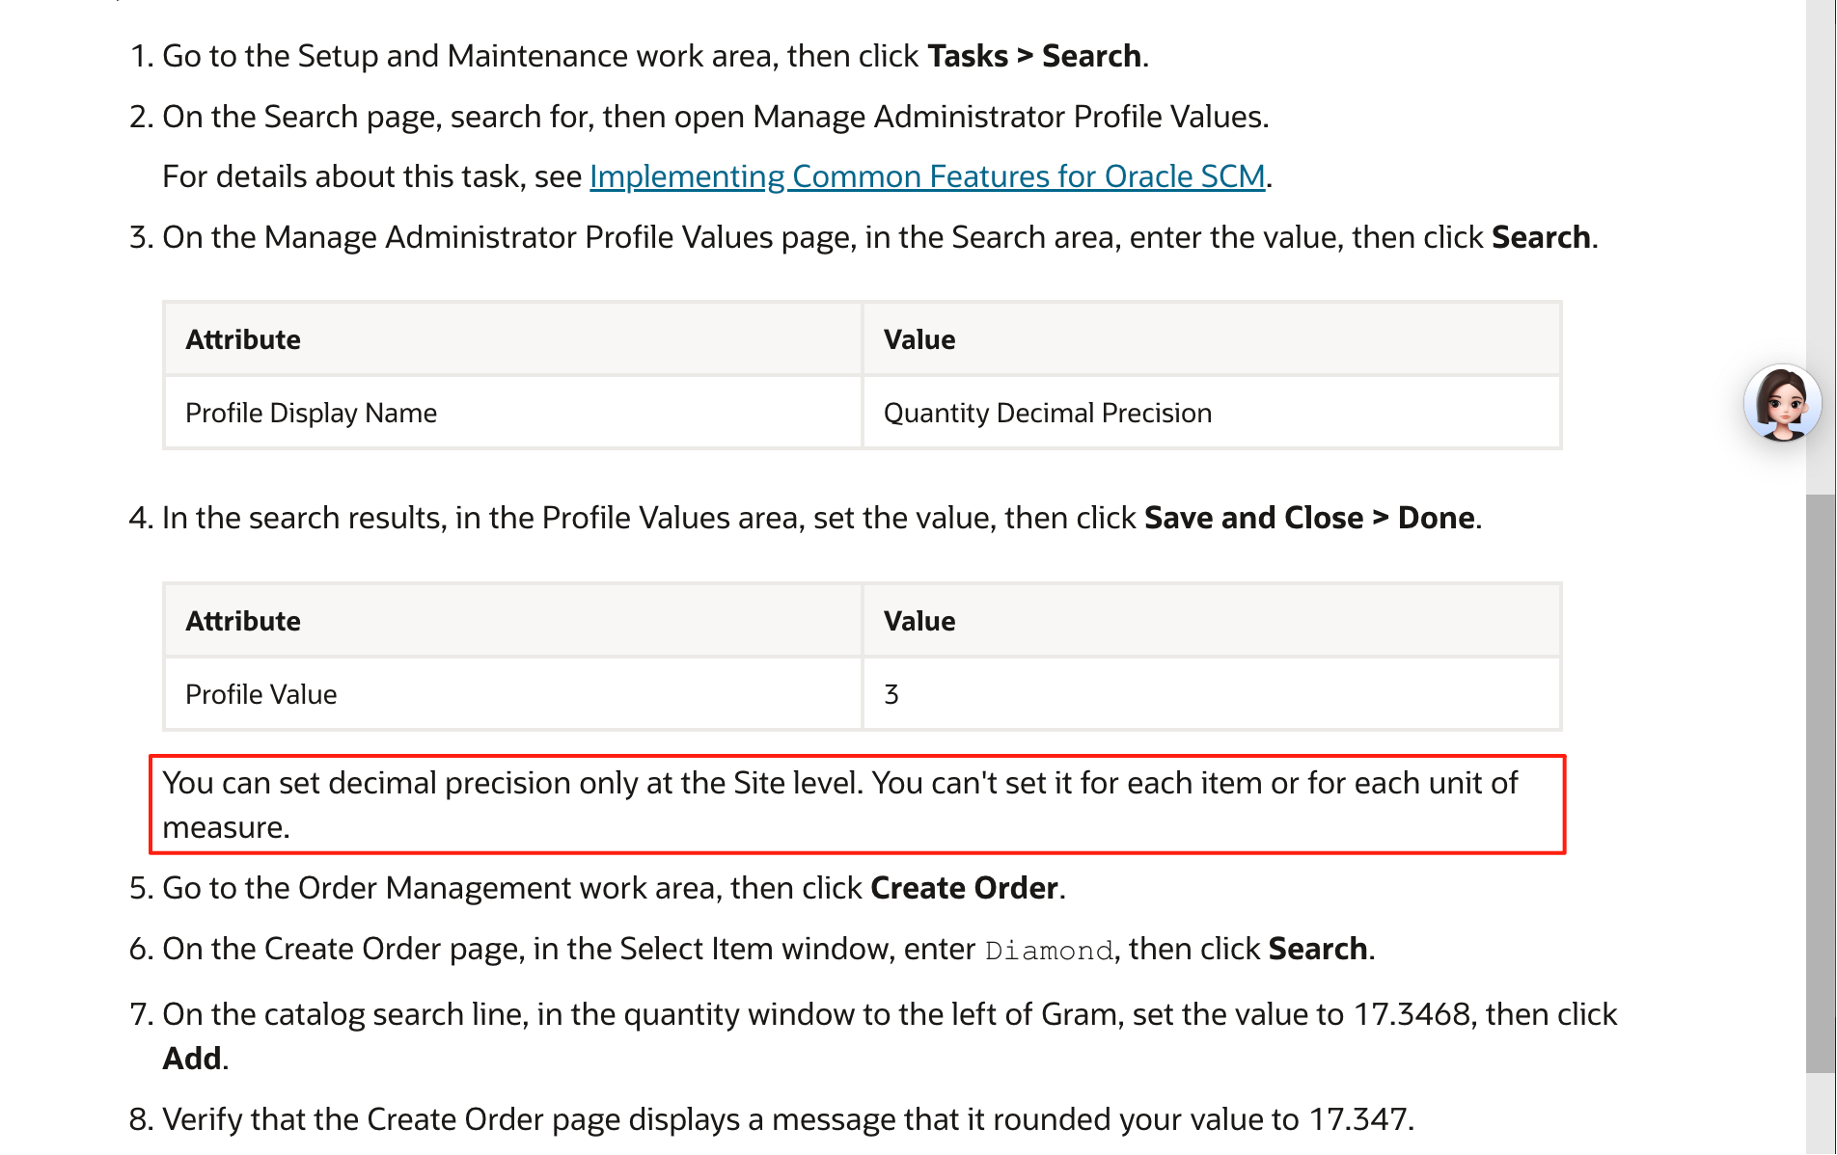Click the 'Value' header of first table
The width and height of the screenshot is (1837, 1155).
point(1212,339)
